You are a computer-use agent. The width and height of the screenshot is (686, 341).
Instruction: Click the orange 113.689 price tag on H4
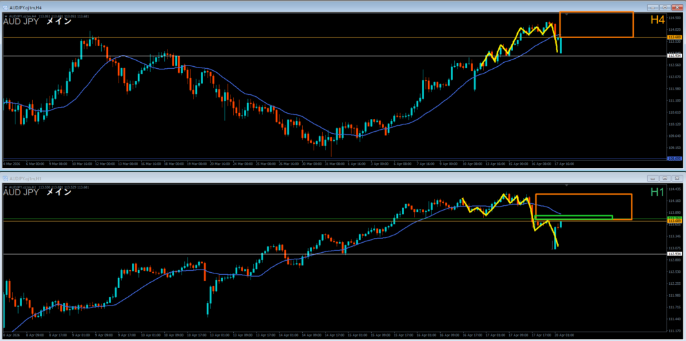coord(675,37)
